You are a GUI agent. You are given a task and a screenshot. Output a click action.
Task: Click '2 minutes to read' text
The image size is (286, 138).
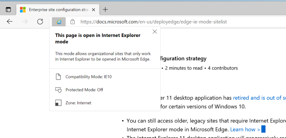click(x=184, y=68)
